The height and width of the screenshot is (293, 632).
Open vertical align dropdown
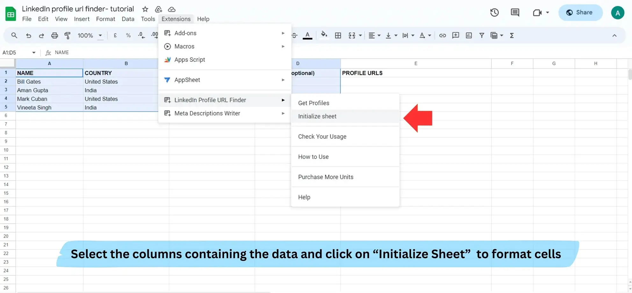(391, 35)
